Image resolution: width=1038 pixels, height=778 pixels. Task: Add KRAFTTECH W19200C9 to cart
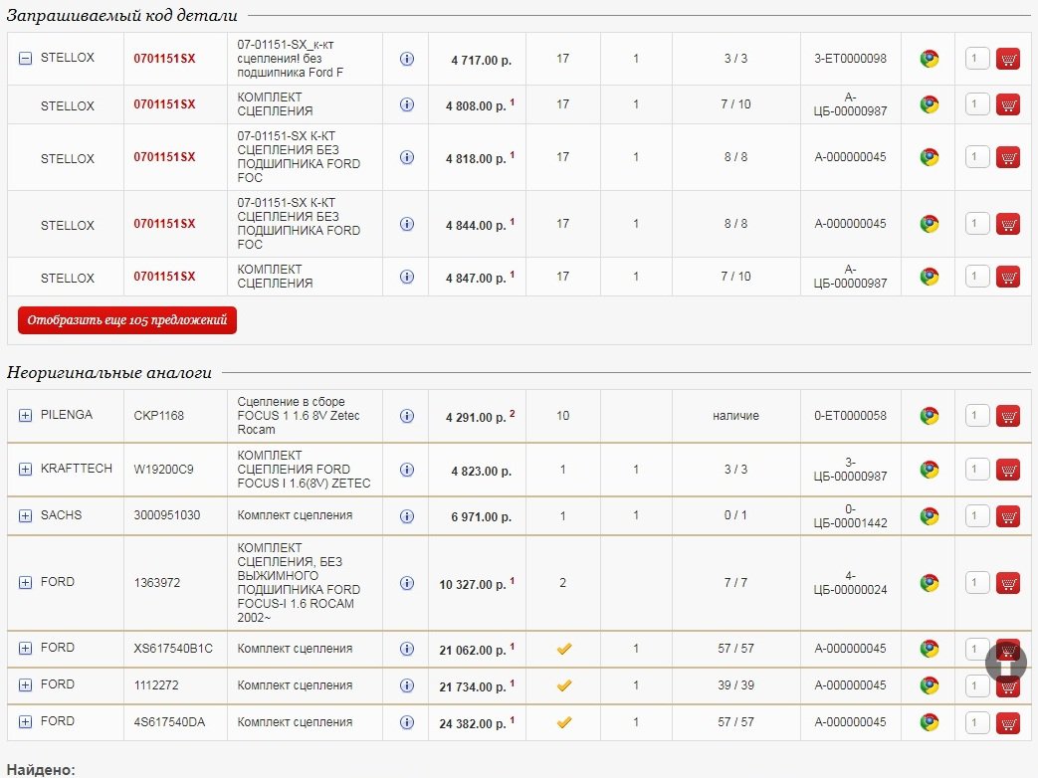click(1008, 470)
